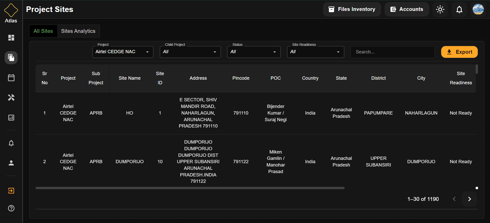
Task: Select site name HO cell
Action: click(130, 113)
